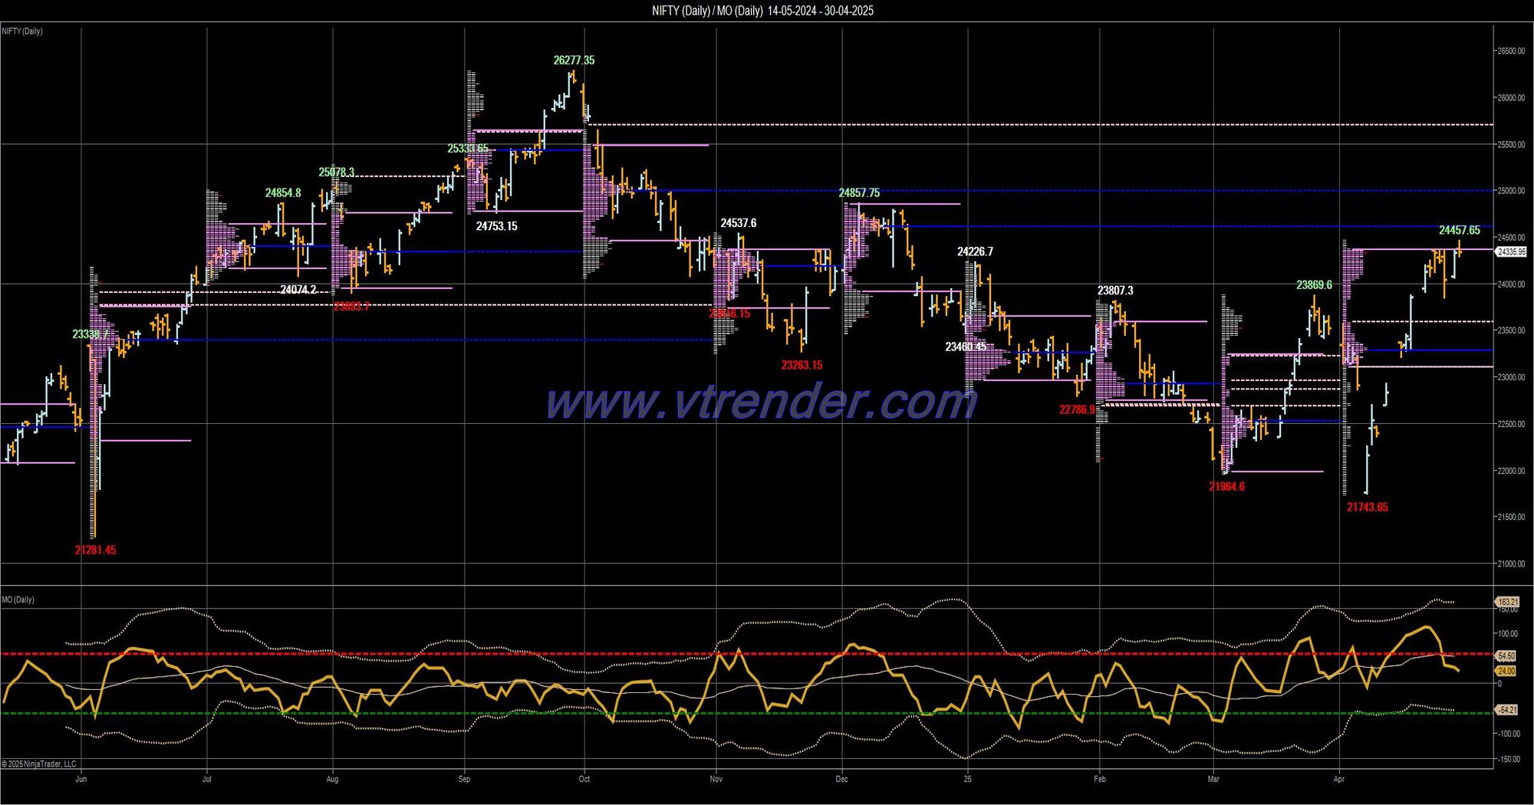
Task: Click the 54.50 MO axis marker
Action: [x=1506, y=656]
